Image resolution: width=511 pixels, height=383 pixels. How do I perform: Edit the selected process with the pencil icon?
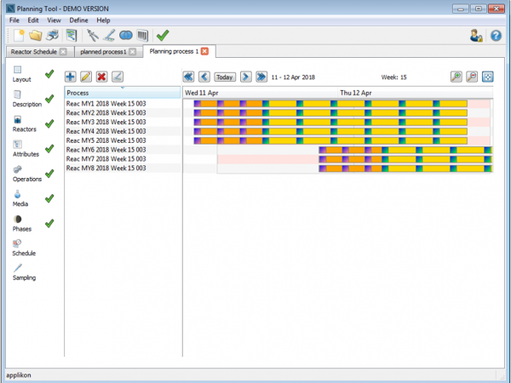(86, 77)
